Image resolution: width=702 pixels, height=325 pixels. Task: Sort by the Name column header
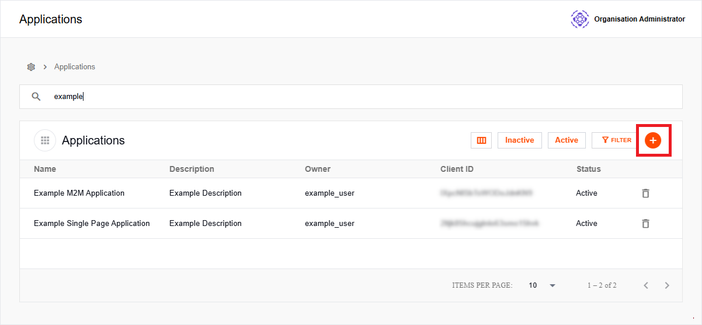pos(45,169)
